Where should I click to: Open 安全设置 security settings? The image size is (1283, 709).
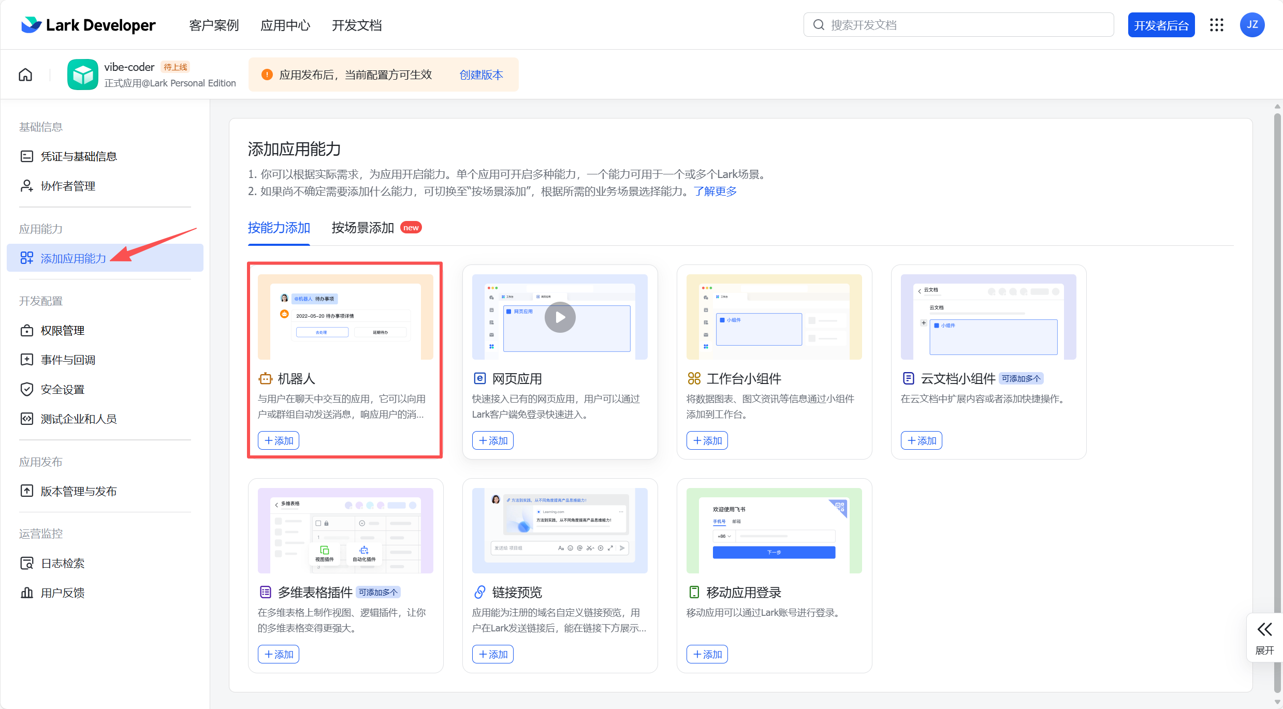(63, 389)
